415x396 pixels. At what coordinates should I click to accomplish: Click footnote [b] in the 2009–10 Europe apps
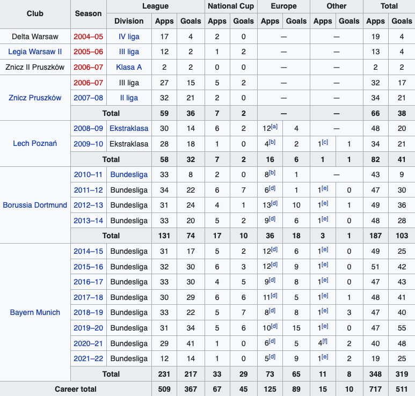coord(272,142)
